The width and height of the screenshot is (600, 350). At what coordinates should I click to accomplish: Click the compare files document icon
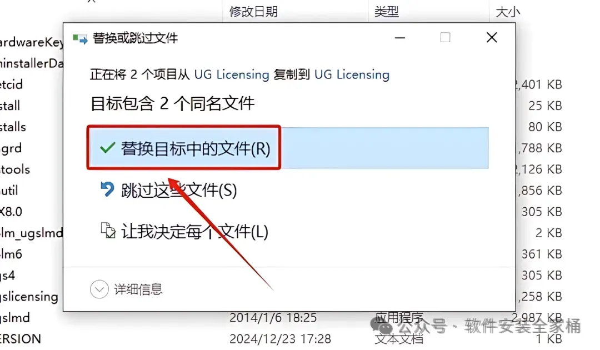(108, 230)
